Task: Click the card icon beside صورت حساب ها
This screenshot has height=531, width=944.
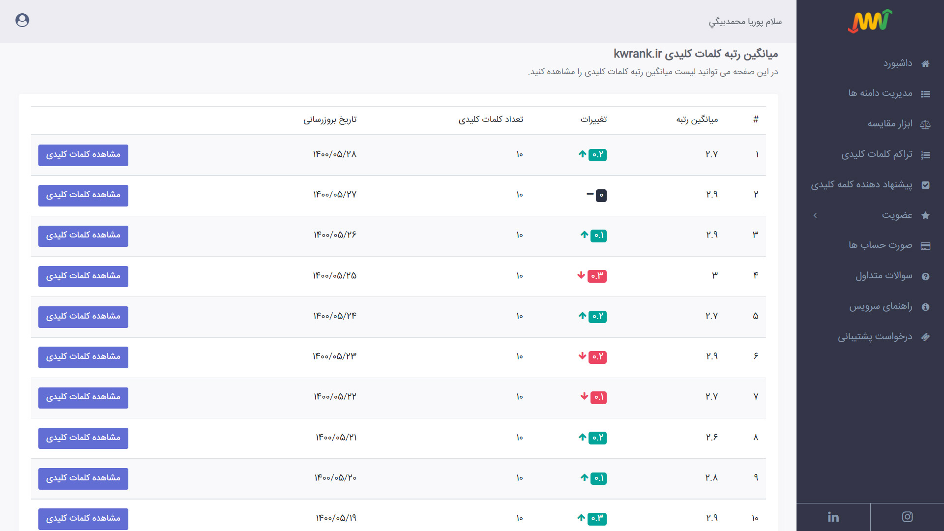Action: (x=925, y=246)
